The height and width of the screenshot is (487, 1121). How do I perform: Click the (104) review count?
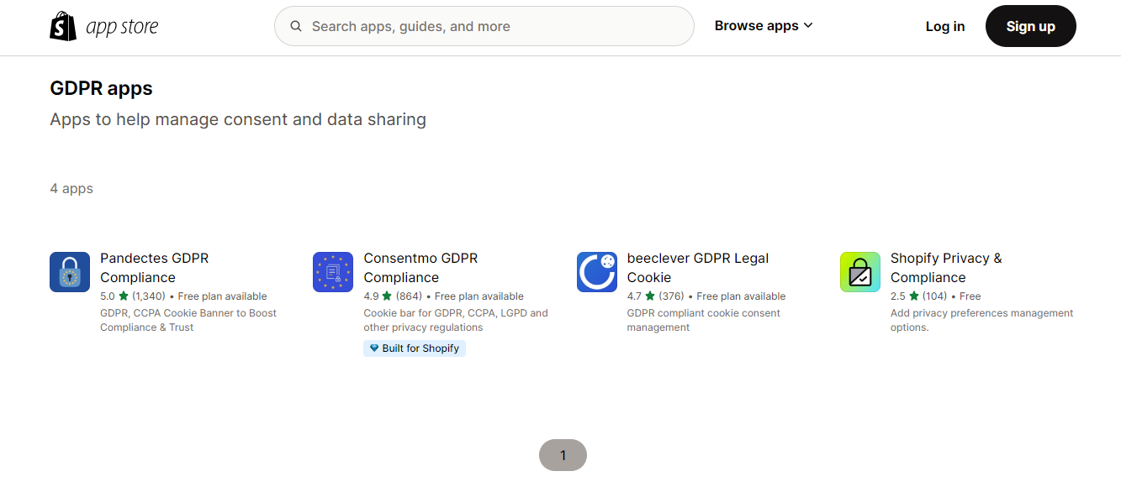pos(935,296)
